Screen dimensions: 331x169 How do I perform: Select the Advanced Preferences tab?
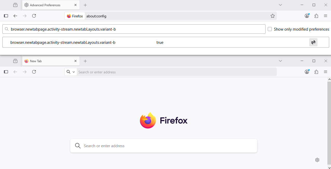coord(51,5)
